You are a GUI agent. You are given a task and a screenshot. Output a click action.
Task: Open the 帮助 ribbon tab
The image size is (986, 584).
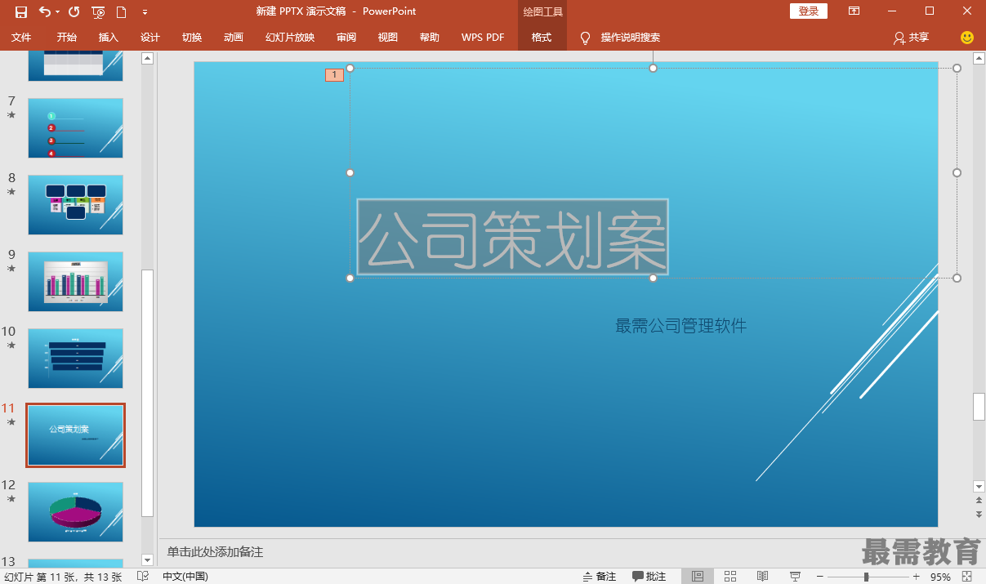coord(430,38)
